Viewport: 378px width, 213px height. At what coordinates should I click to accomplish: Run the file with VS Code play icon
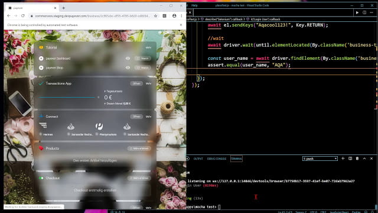pos(357,12)
